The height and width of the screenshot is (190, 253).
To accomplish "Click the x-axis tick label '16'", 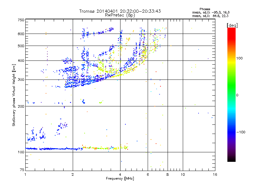I will (215, 174).
